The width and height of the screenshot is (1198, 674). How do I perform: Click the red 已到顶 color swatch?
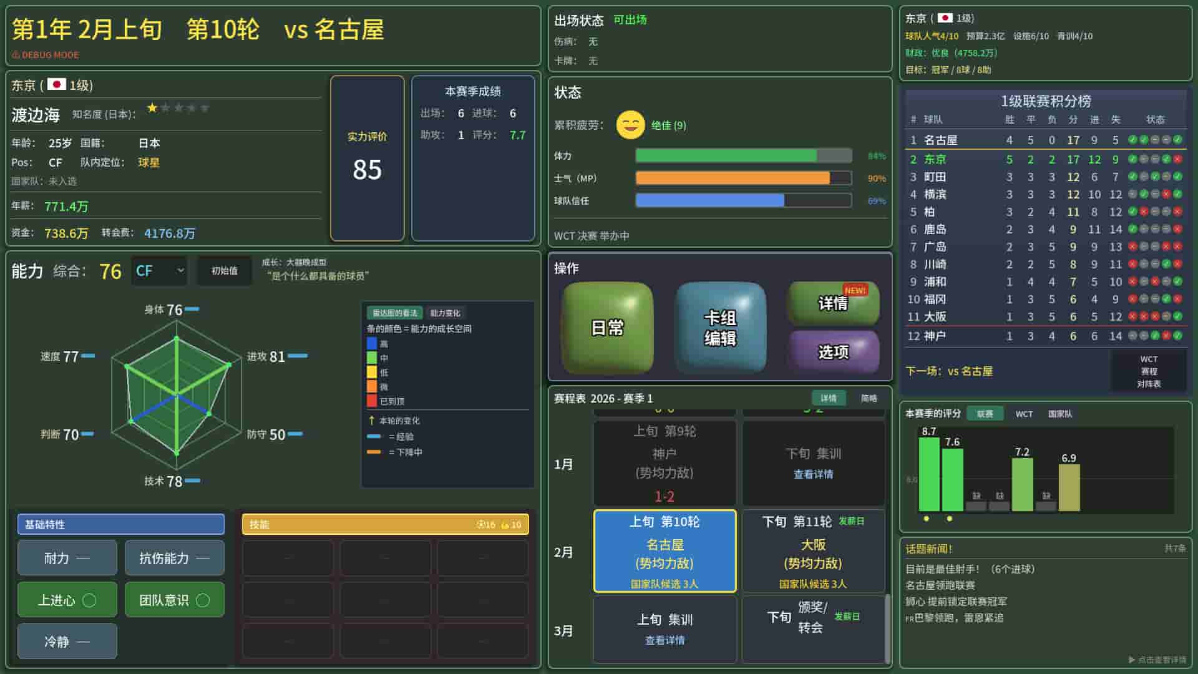372,401
